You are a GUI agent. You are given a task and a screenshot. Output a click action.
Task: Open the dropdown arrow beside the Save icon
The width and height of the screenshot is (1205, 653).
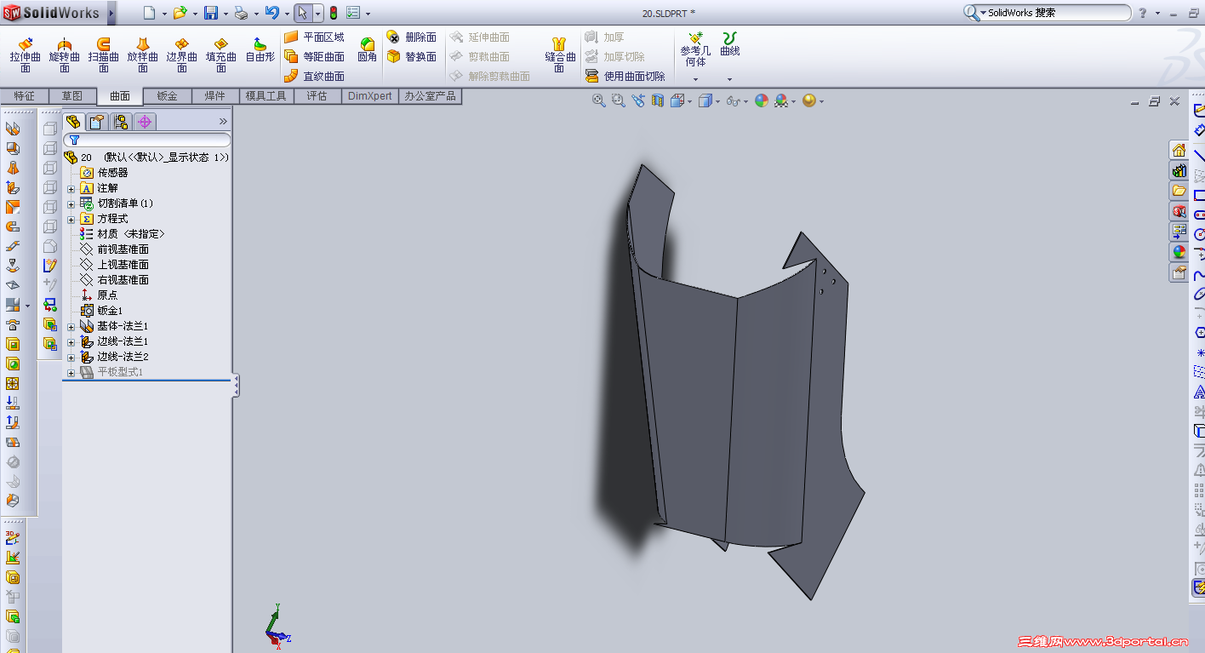[x=226, y=14]
